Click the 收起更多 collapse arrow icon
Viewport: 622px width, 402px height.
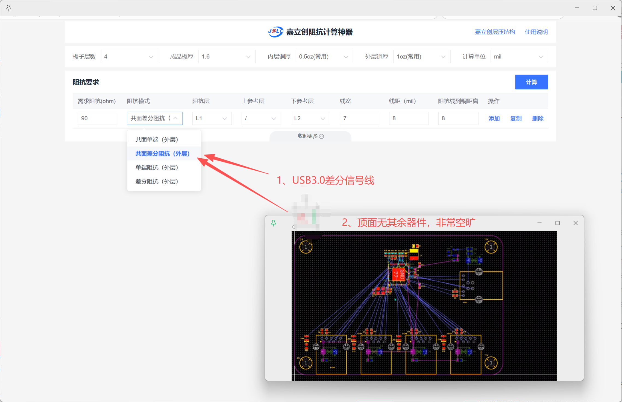(322, 136)
